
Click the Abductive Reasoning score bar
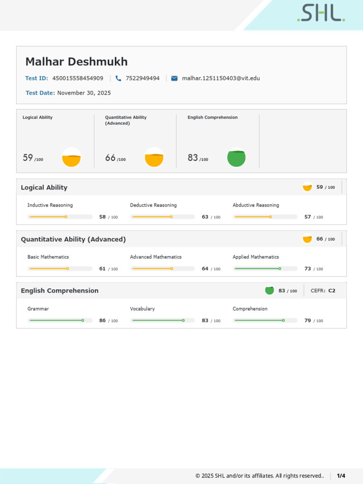pyautogui.click(x=265, y=217)
